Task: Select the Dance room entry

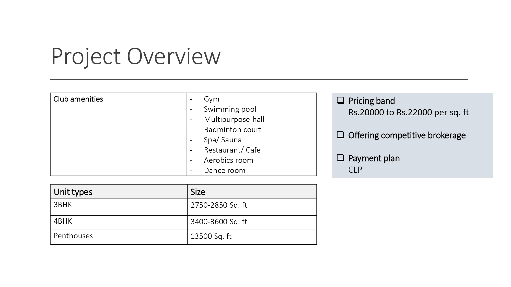Action: 224,170
